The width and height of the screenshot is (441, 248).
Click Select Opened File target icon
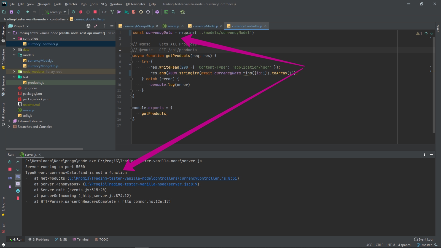click(88, 26)
